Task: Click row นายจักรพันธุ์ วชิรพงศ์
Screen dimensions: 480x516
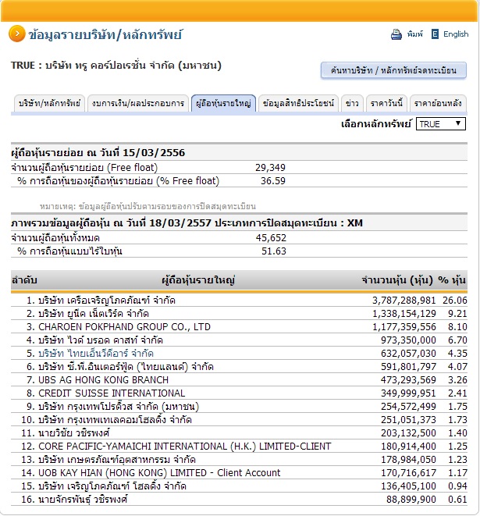Action: tap(239, 500)
